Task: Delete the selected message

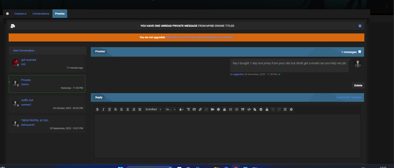Action: point(358,85)
